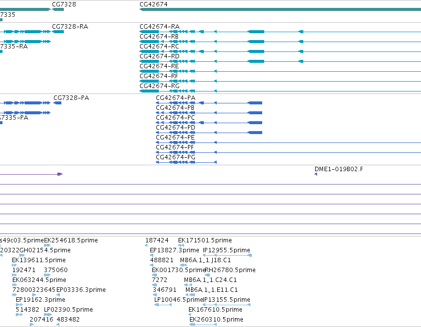Select the CG42674-RG transcript label
The image size is (421, 327).
coord(159,86)
